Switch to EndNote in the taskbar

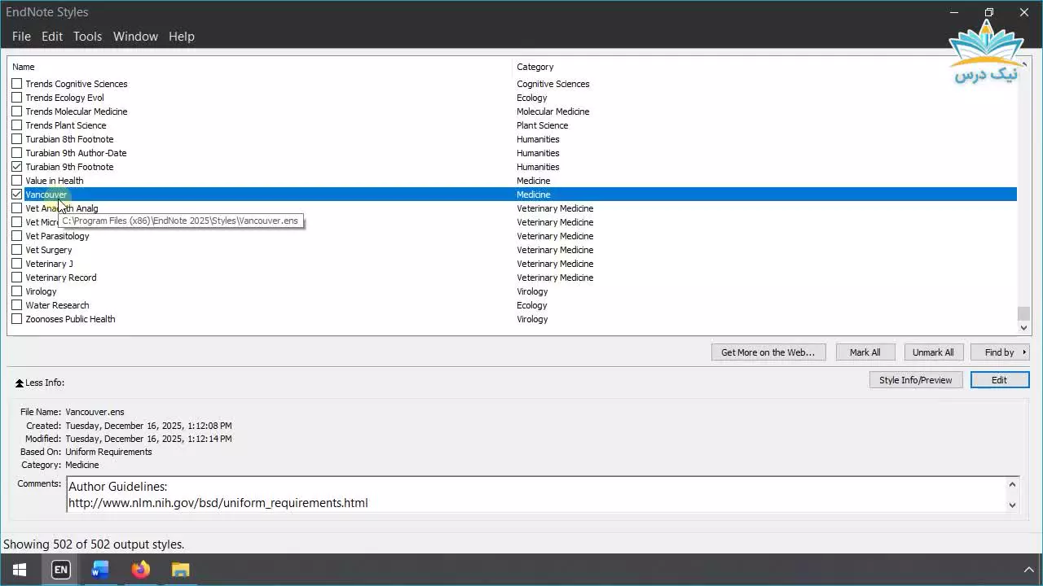(x=60, y=570)
